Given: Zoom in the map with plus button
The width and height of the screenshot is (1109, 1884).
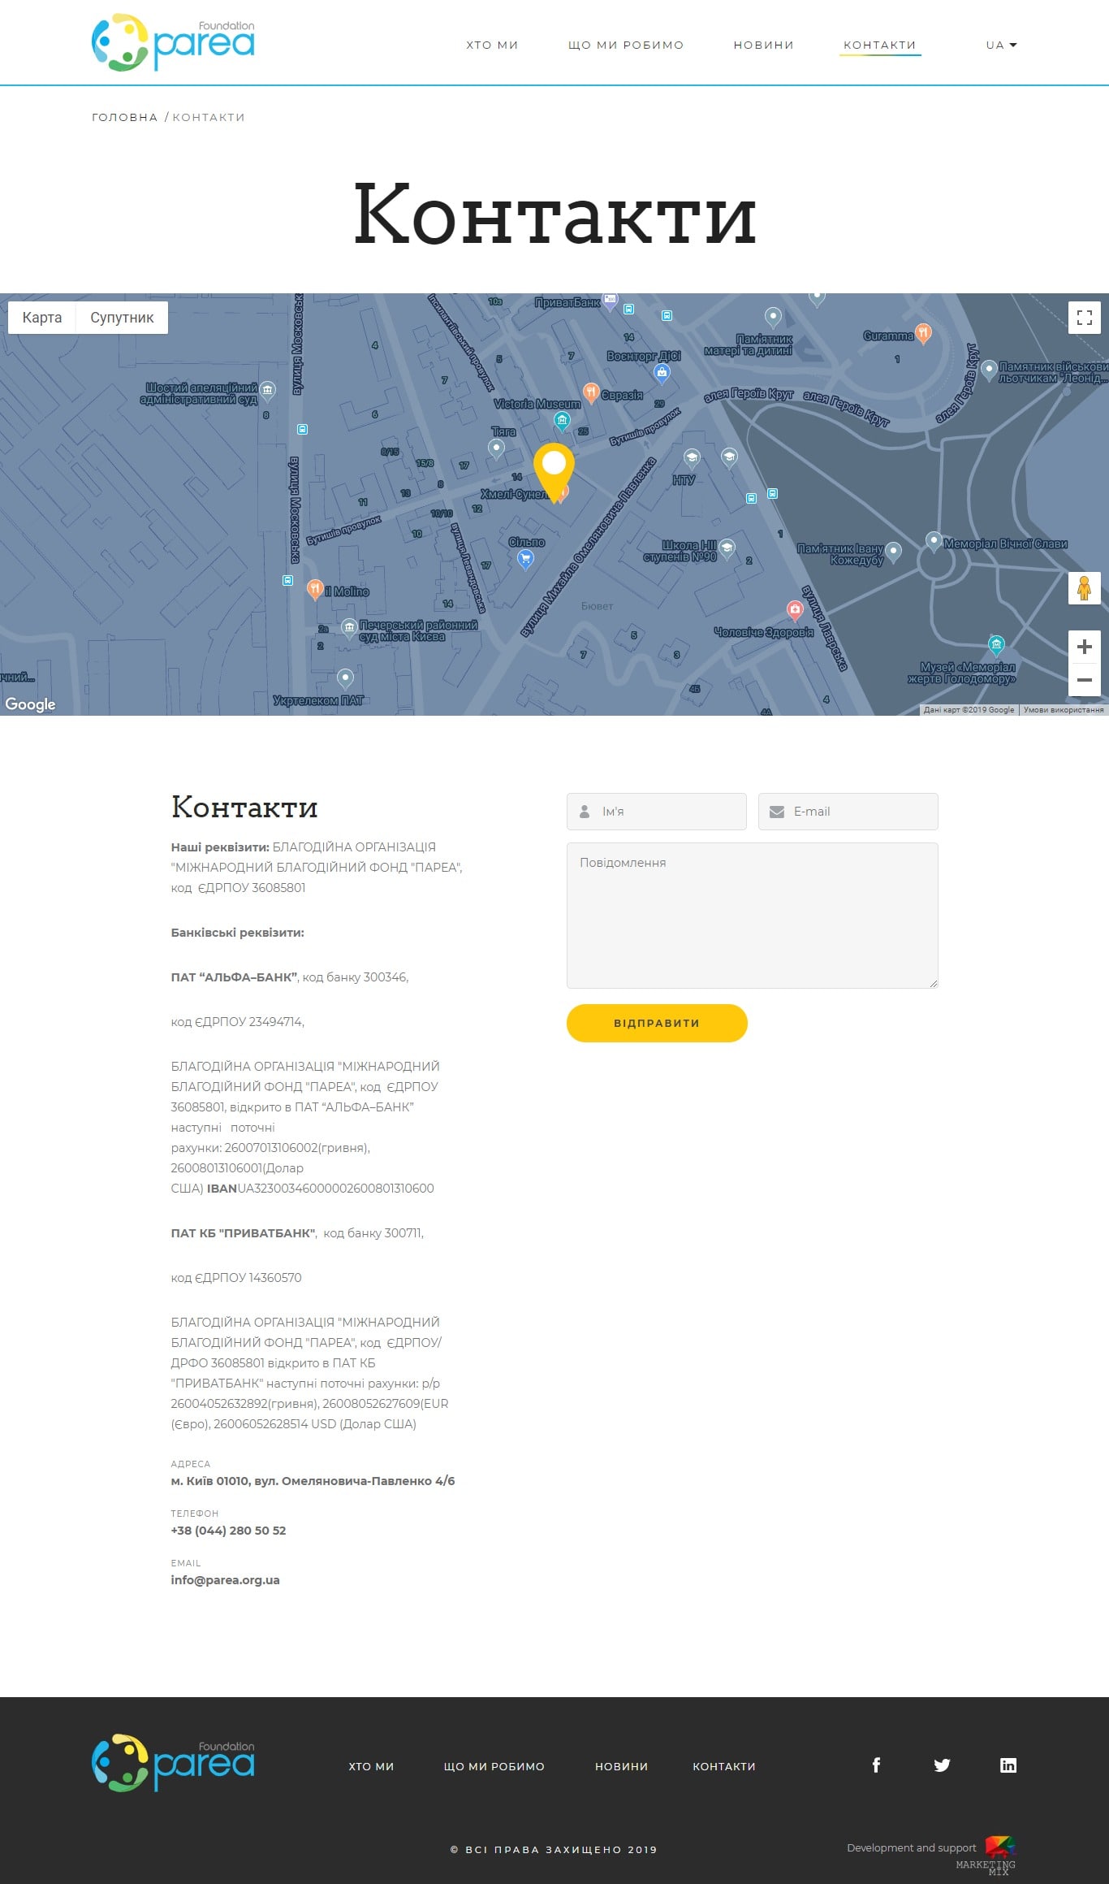Looking at the screenshot, I should (1084, 647).
